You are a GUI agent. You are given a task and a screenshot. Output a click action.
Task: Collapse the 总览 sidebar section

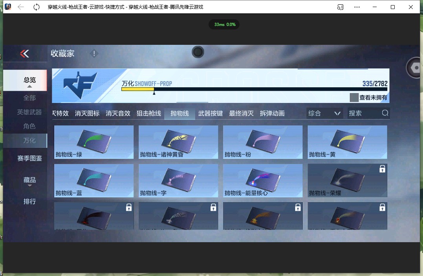click(x=25, y=80)
